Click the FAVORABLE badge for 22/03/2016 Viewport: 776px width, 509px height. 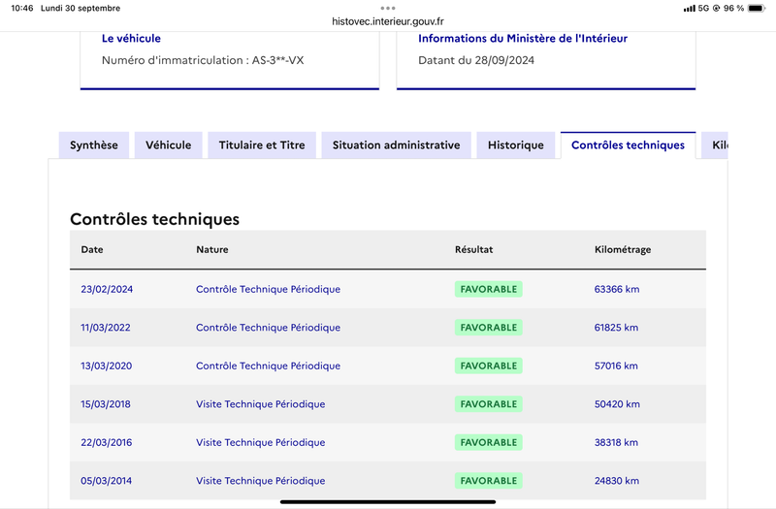(x=489, y=442)
